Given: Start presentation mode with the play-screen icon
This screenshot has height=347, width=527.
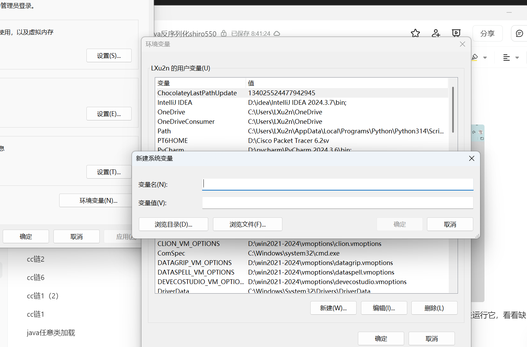Looking at the screenshot, I should tap(456, 33).
